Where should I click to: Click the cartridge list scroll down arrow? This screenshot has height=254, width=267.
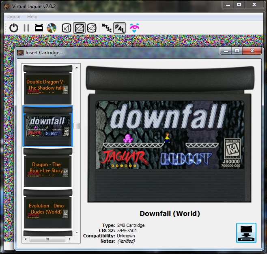[x=77, y=232]
